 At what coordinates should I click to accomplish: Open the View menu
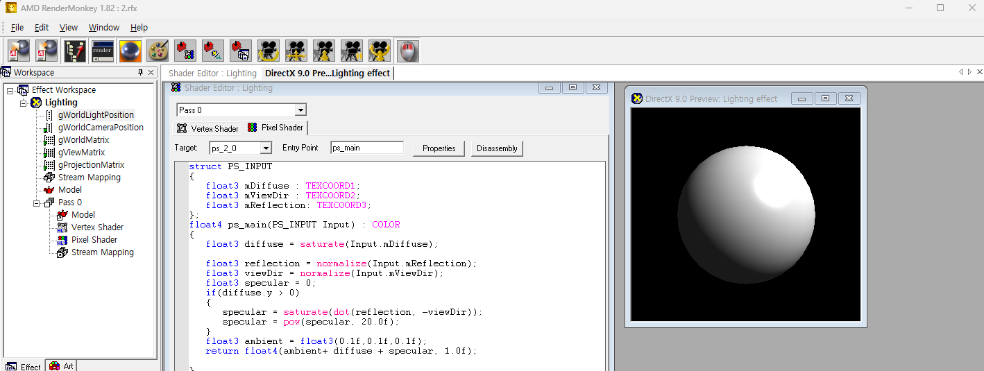(x=69, y=27)
